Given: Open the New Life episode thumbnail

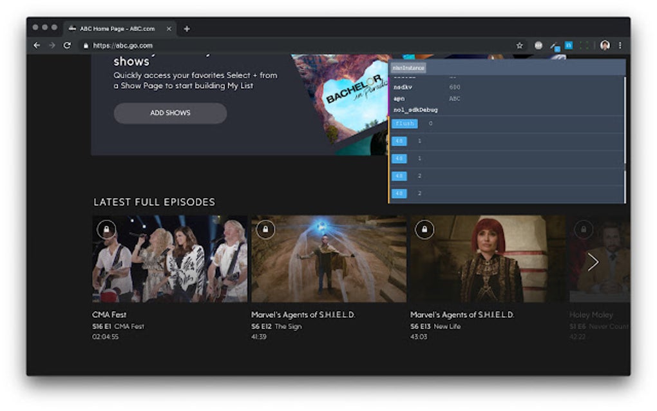Looking at the screenshot, I should click(x=486, y=258).
